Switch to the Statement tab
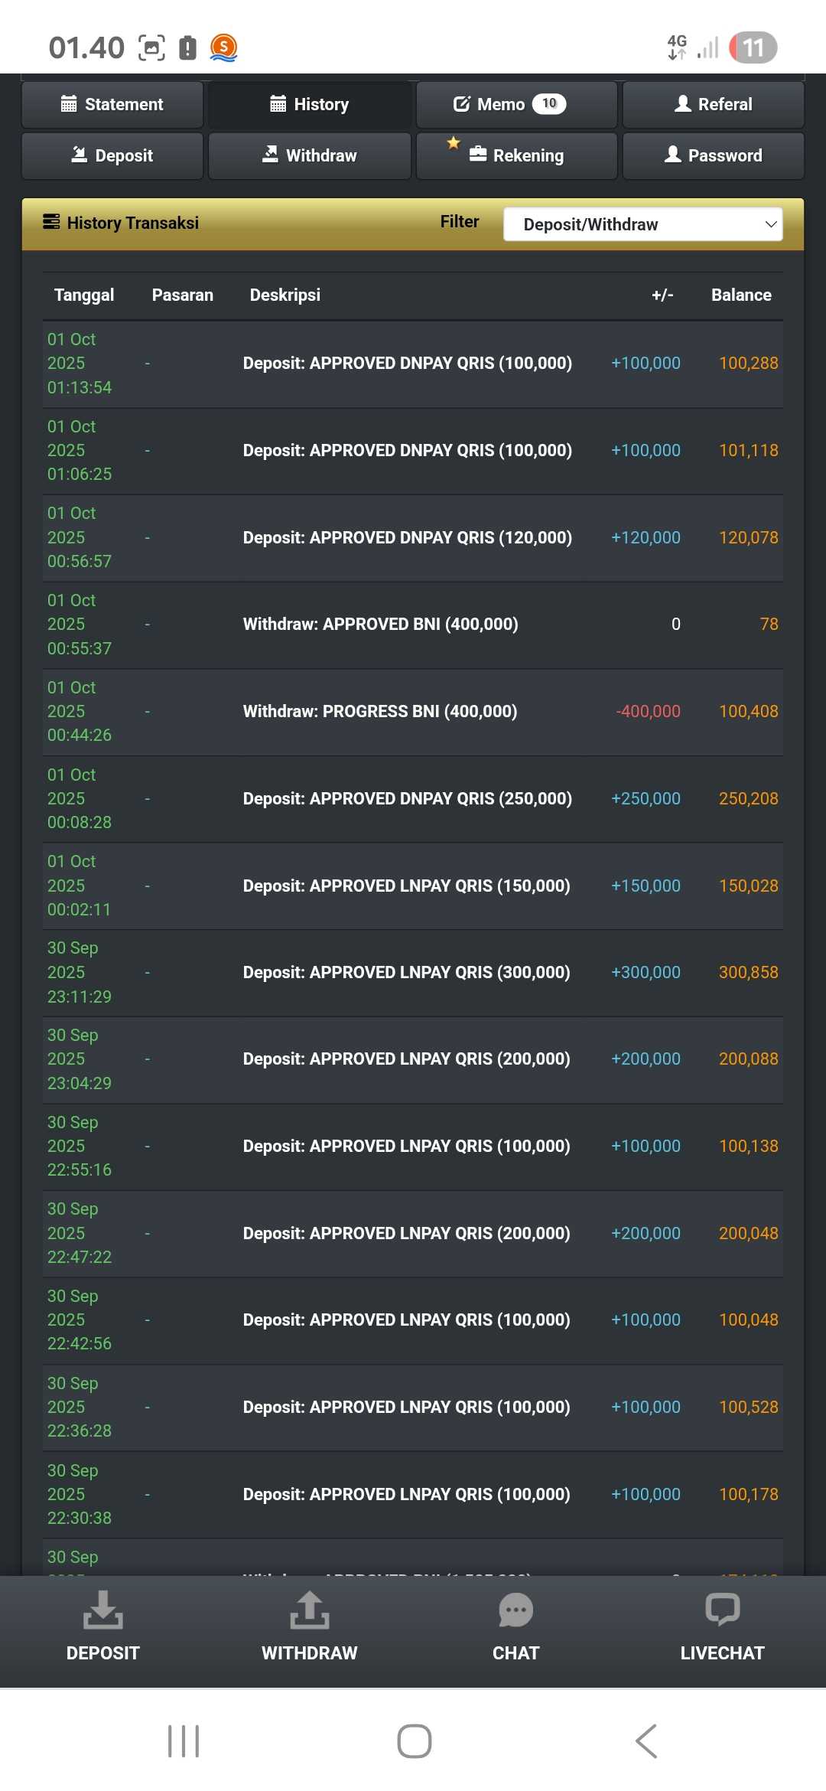826x1791 pixels. tap(112, 104)
